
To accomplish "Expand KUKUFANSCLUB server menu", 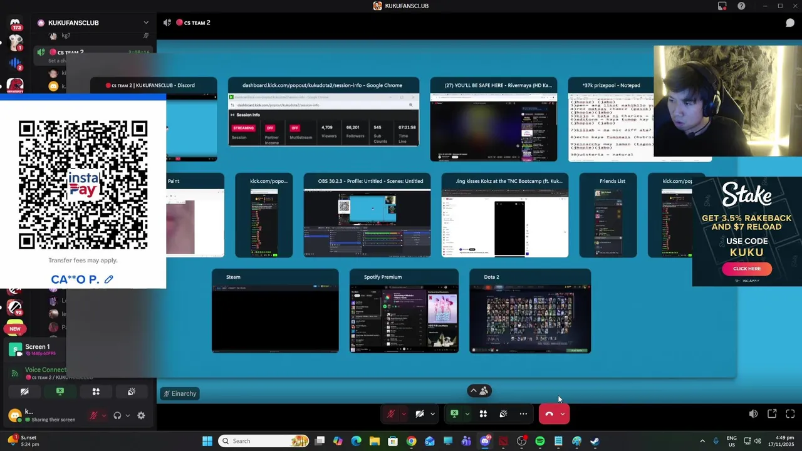I will [146, 23].
